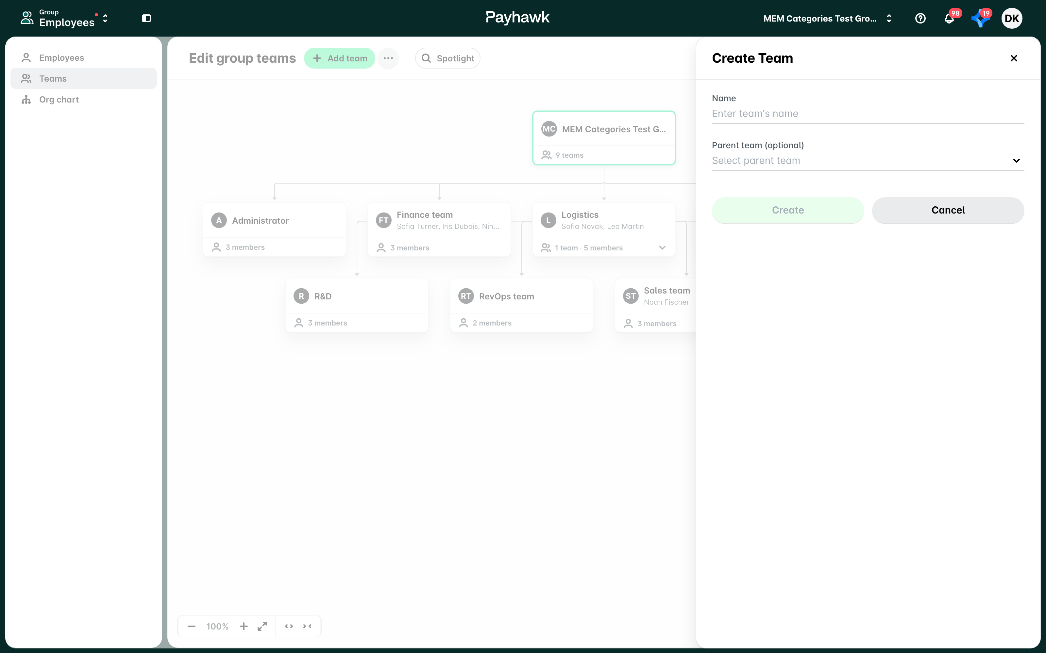Click '9 teams' on the root card
1046x653 pixels.
point(570,155)
